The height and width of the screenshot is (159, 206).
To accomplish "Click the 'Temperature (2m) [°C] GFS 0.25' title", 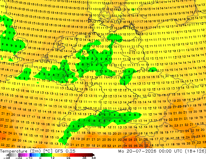I will [38, 151].
